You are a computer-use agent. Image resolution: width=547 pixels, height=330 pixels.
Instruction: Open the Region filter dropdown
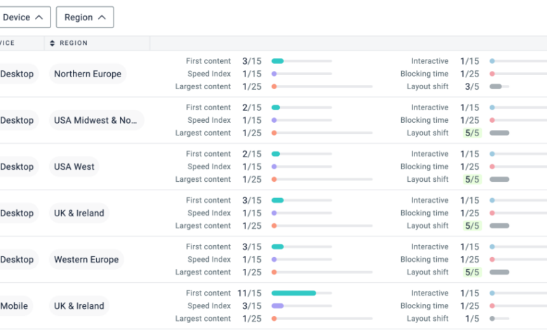click(x=85, y=17)
